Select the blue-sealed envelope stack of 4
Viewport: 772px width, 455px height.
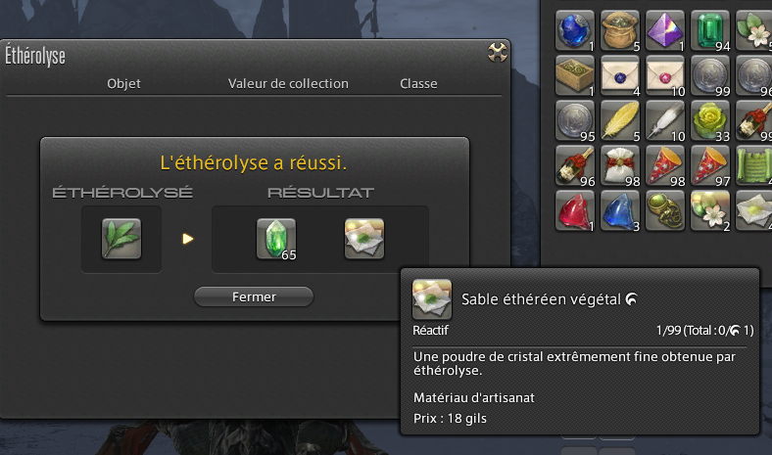point(620,75)
